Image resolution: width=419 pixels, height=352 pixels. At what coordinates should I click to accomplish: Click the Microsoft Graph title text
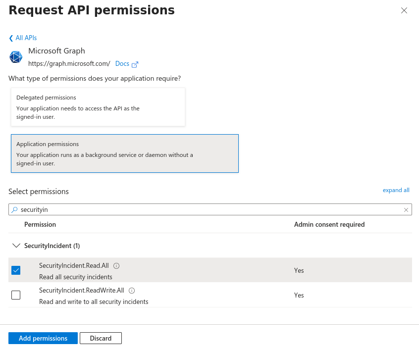[56, 50]
